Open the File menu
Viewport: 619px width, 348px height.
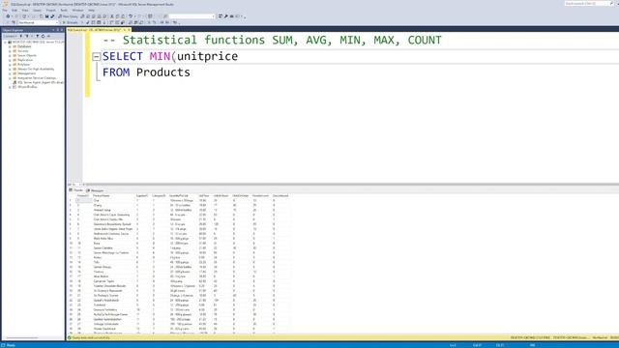[5, 11]
